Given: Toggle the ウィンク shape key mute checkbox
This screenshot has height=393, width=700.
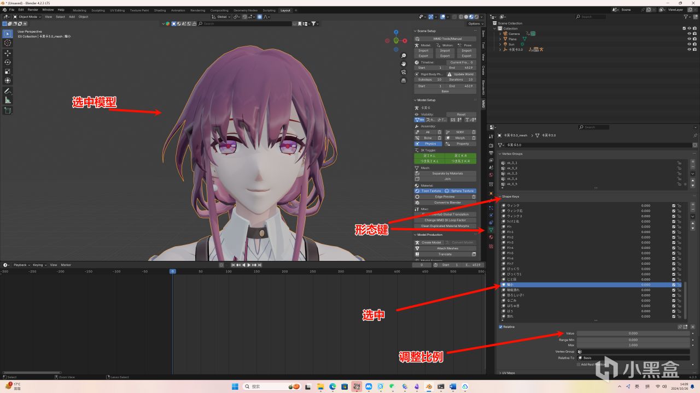Looking at the screenshot, I should point(674,206).
